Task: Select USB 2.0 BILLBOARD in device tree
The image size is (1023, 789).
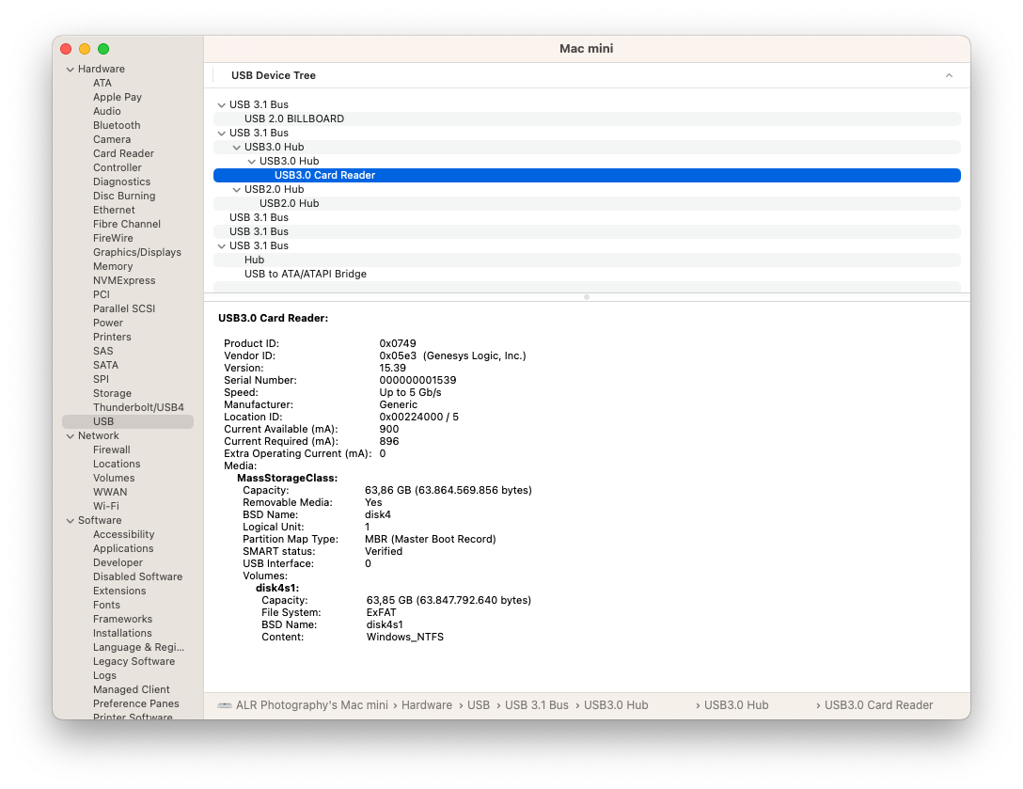Action: [x=294, y=118]
